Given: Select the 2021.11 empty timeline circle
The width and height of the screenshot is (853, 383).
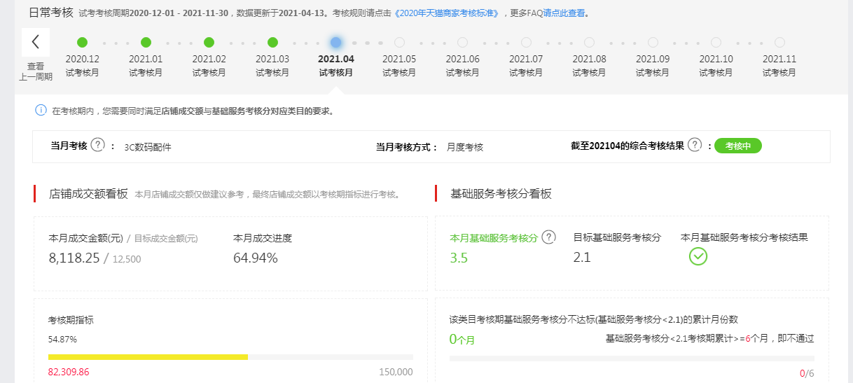Looking at the screenshot, I should click(779, 42).
